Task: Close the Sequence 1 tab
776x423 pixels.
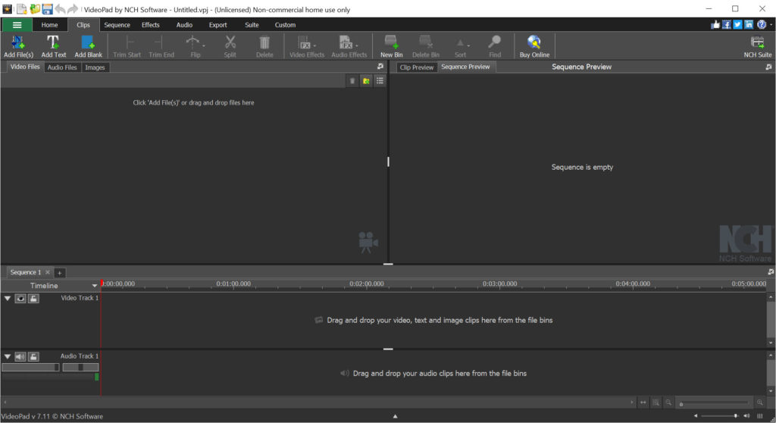Action: [48, 272]
